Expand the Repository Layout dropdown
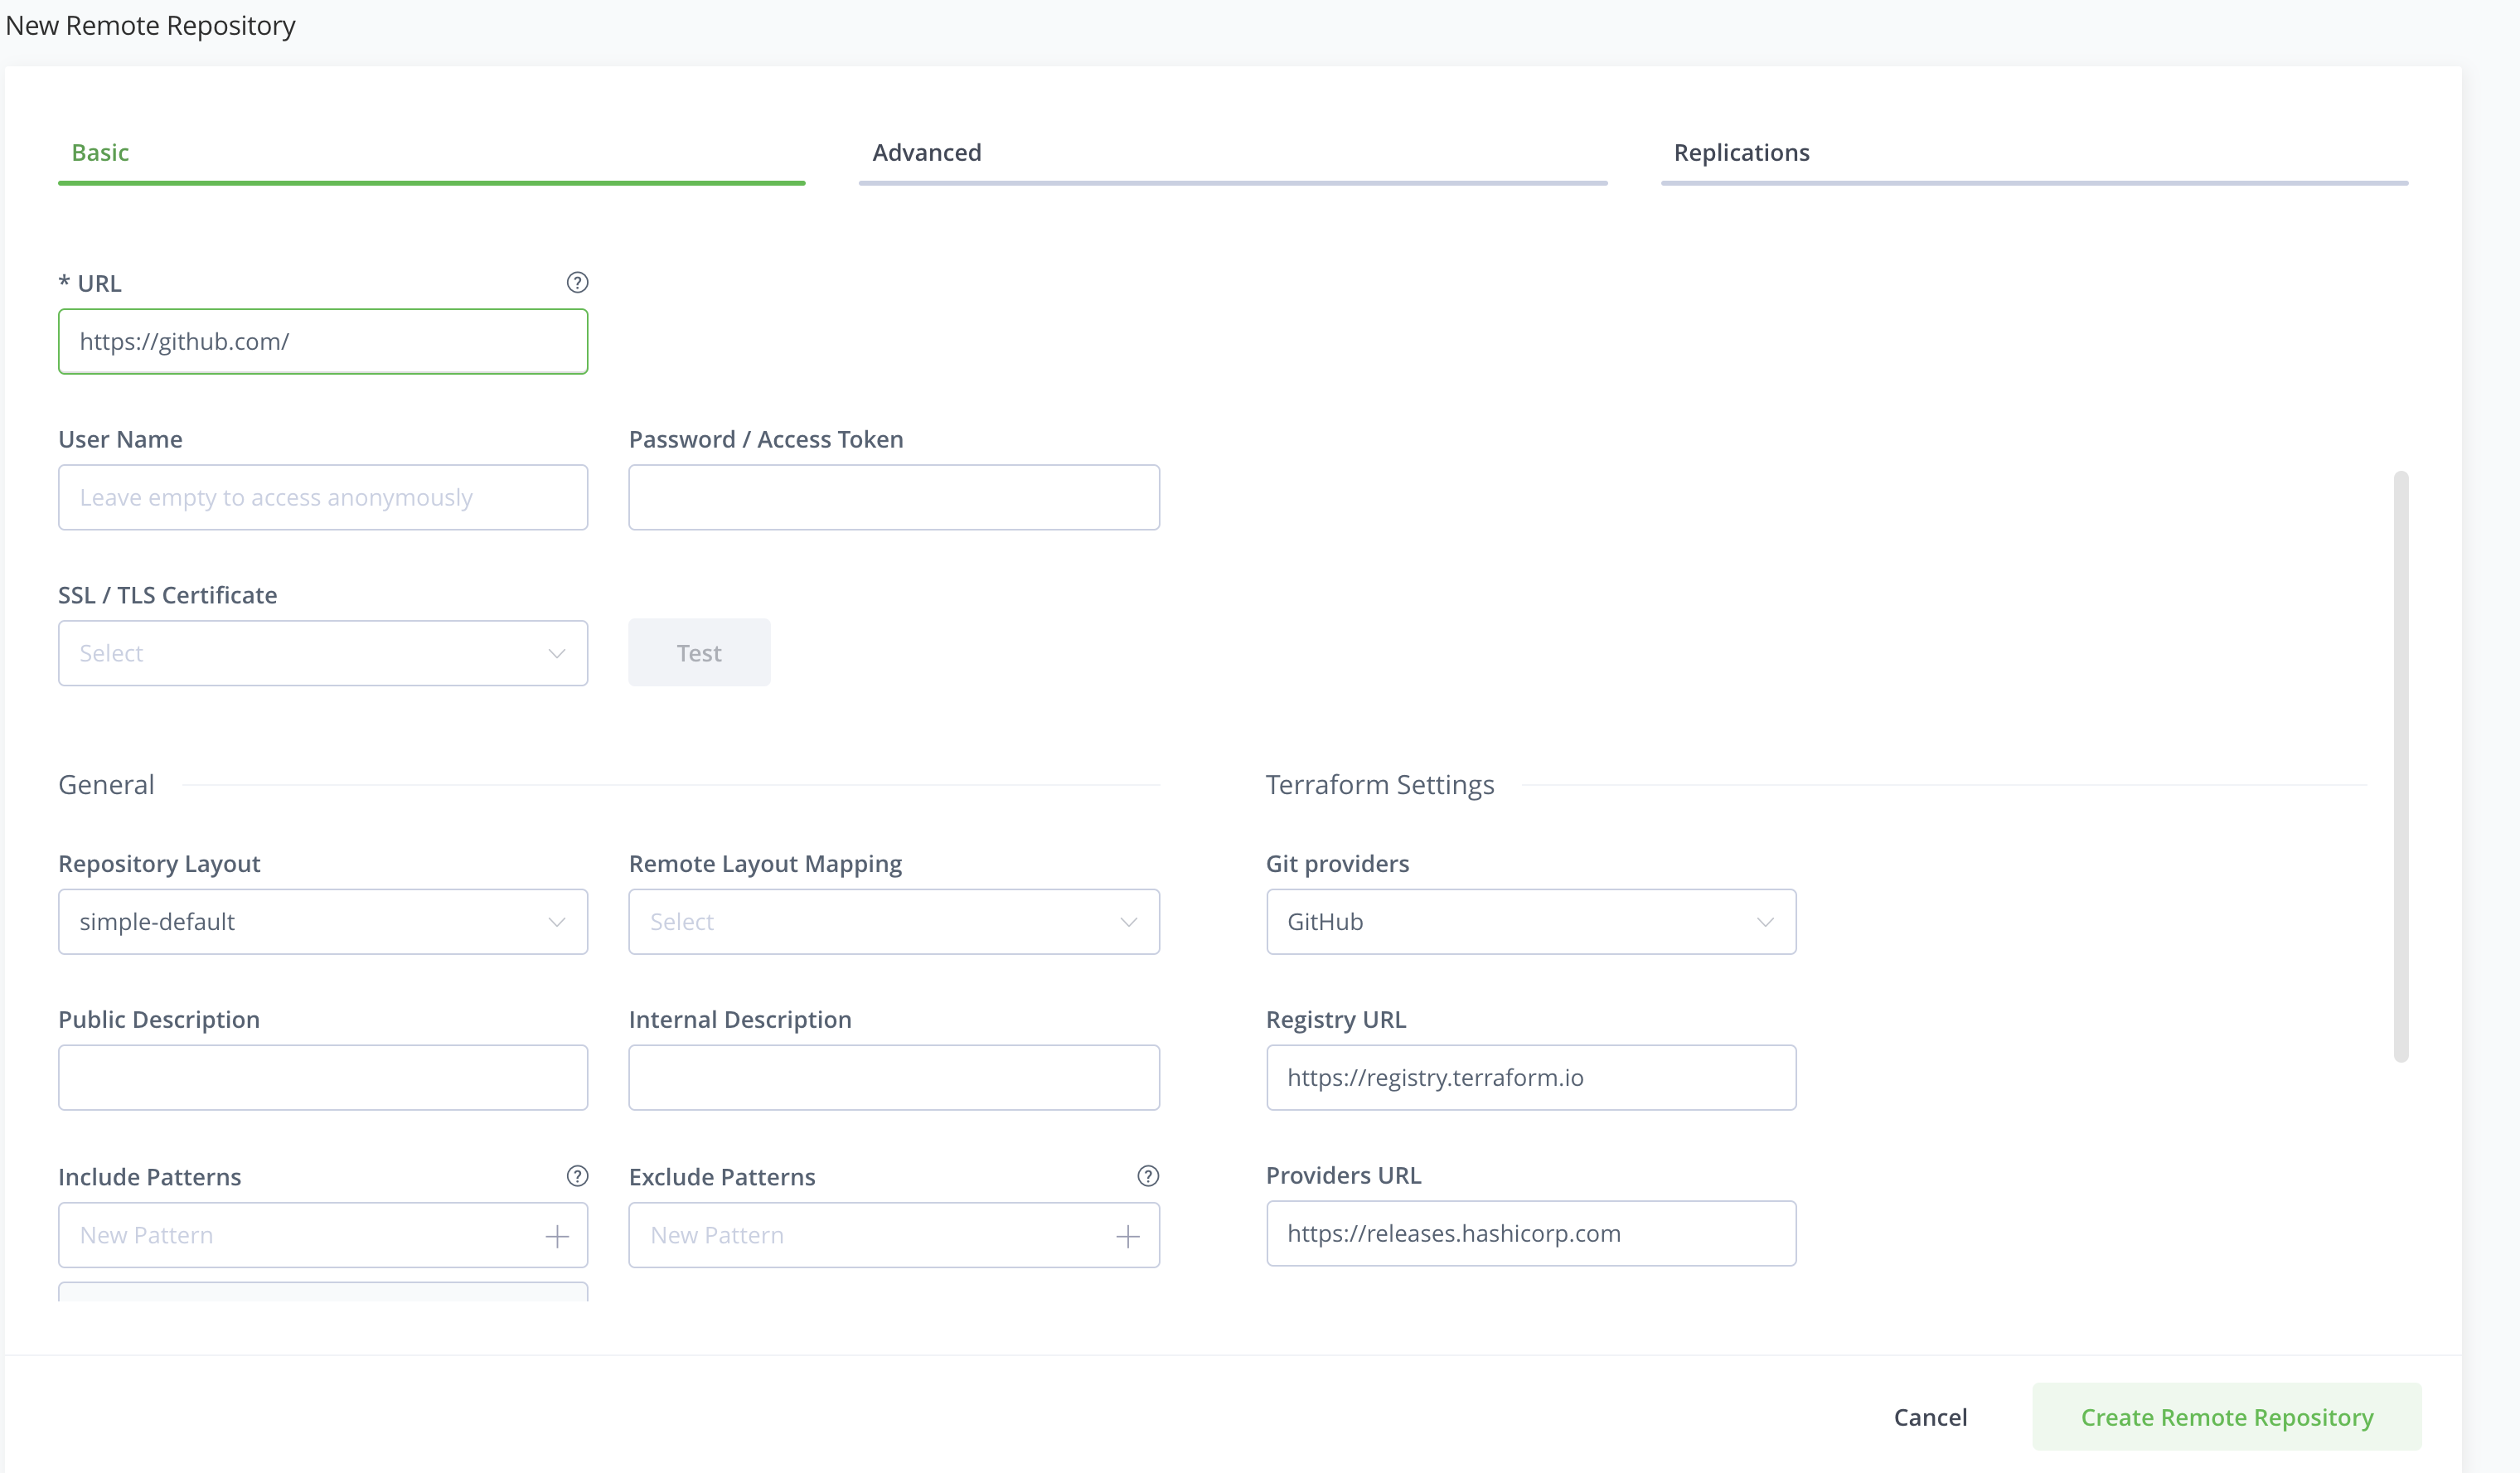 322,922
